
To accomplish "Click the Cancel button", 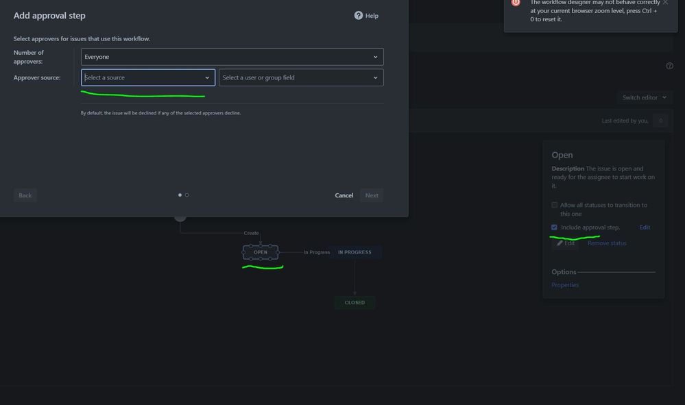I will 344,195.
